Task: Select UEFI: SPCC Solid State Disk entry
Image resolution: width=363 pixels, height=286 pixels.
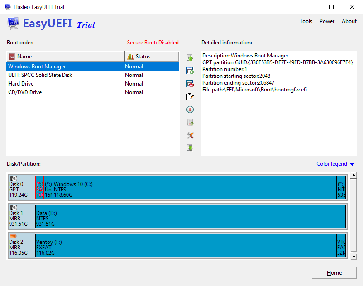Action: (x=40, y=75)
